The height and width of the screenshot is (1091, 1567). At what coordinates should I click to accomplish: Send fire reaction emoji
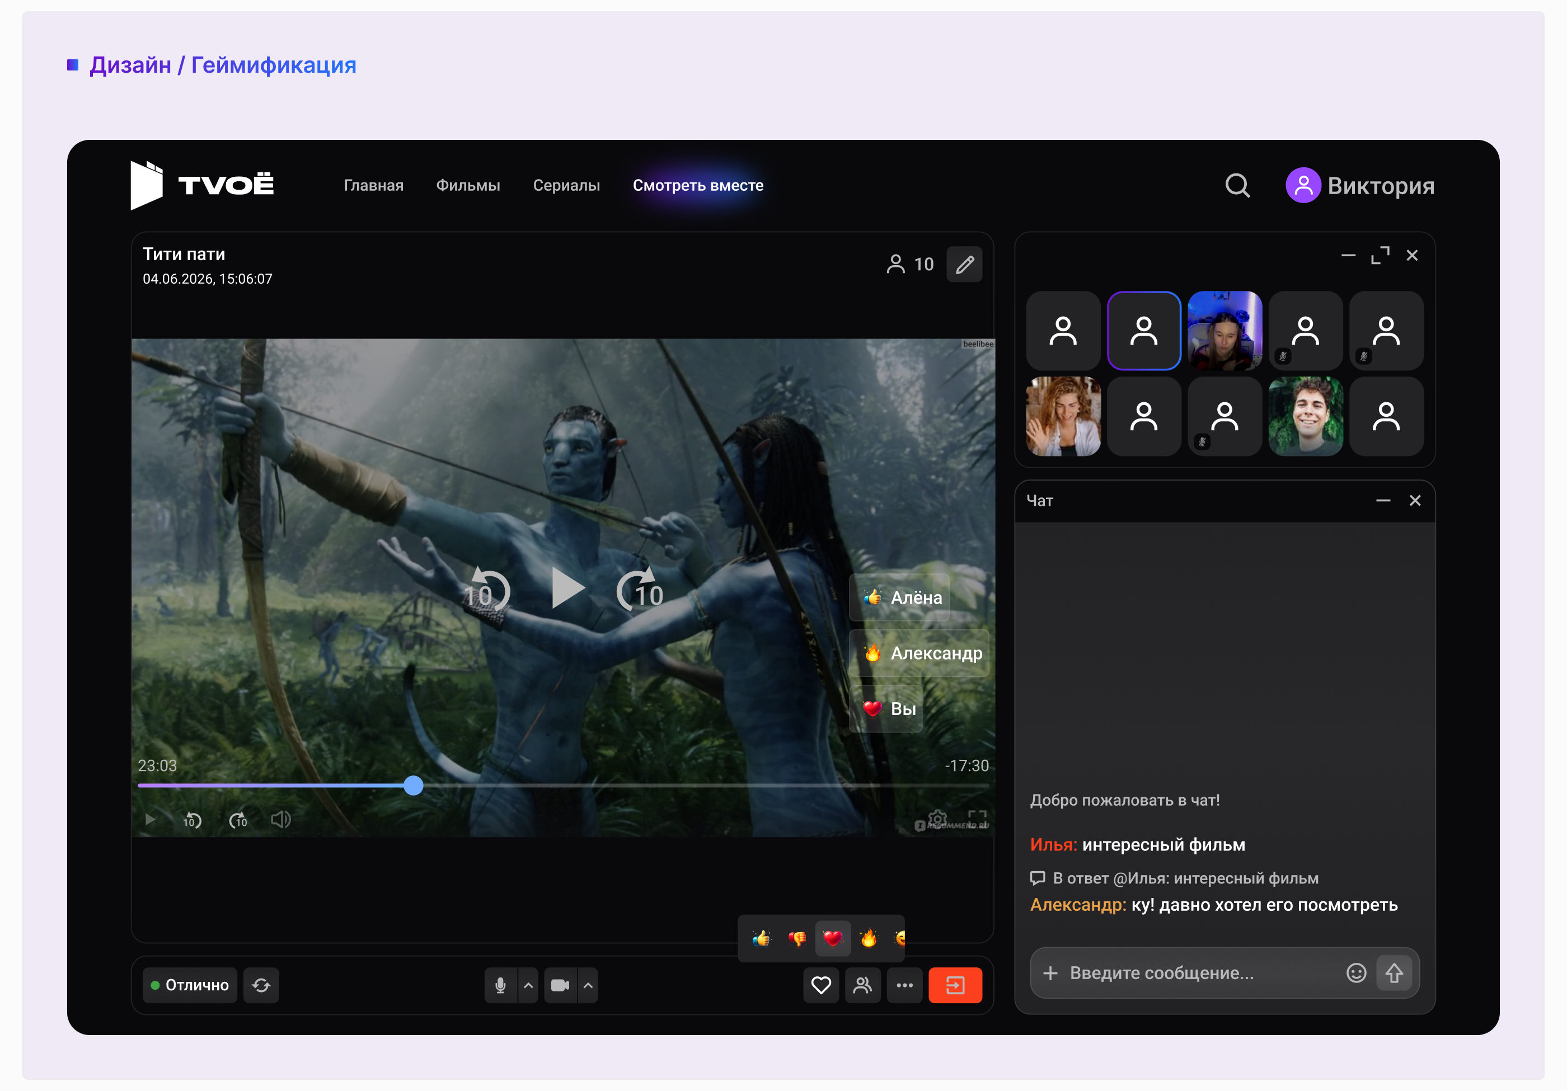(869, 939)
